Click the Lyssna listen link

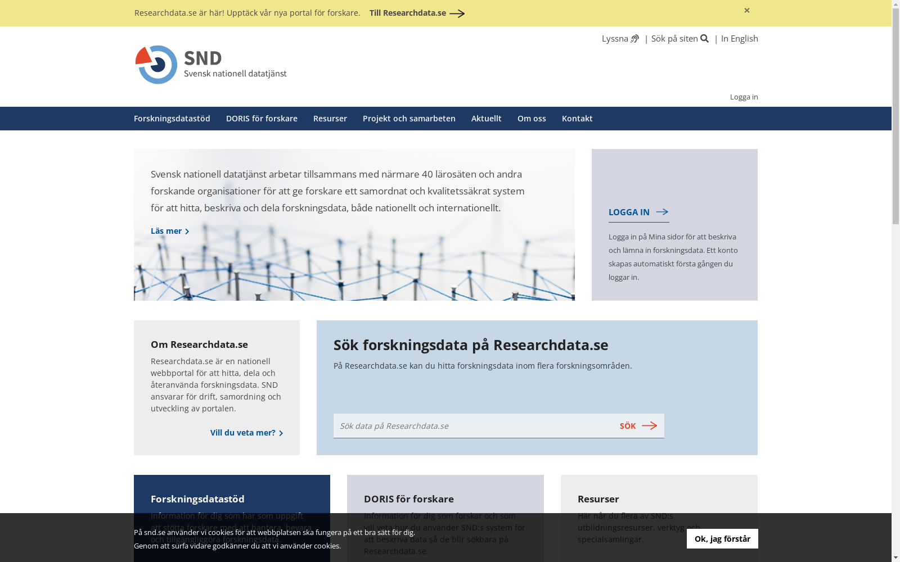620,38
